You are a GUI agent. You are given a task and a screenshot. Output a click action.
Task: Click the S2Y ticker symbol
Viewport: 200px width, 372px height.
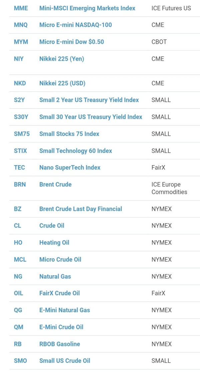(x=19, y=100)
